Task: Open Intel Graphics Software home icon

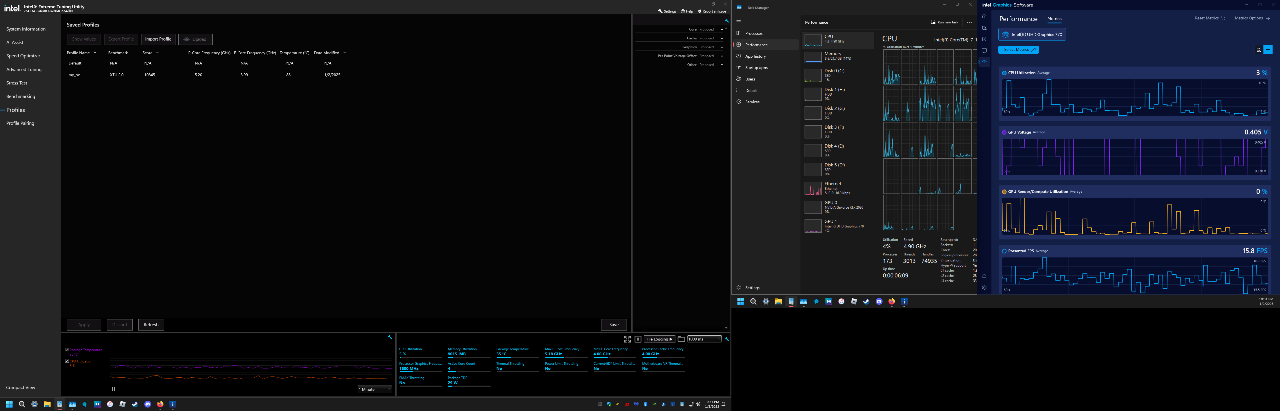Action: coord(984,16)
